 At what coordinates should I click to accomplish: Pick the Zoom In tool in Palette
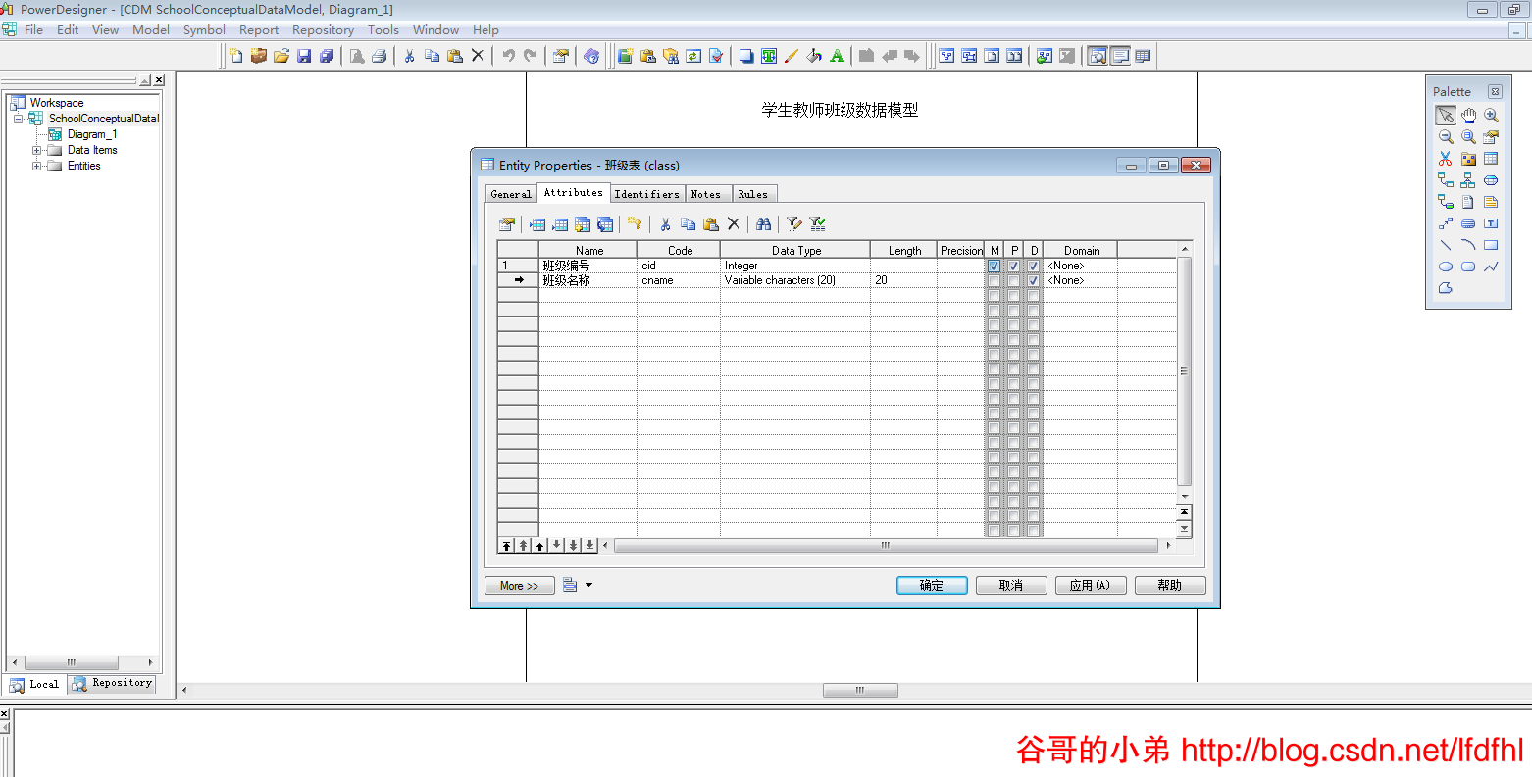pyautogui.click(x=1491, y=115)
